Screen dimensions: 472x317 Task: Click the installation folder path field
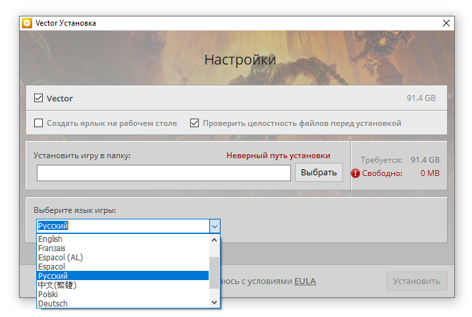pyautogui.click(x=163, y=173)
